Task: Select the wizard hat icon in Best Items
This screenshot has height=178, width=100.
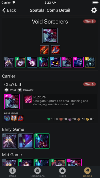Action: [x=20, y=118]
